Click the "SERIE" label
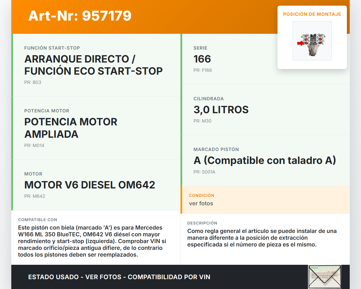361x289 pixels. (201, 48)
